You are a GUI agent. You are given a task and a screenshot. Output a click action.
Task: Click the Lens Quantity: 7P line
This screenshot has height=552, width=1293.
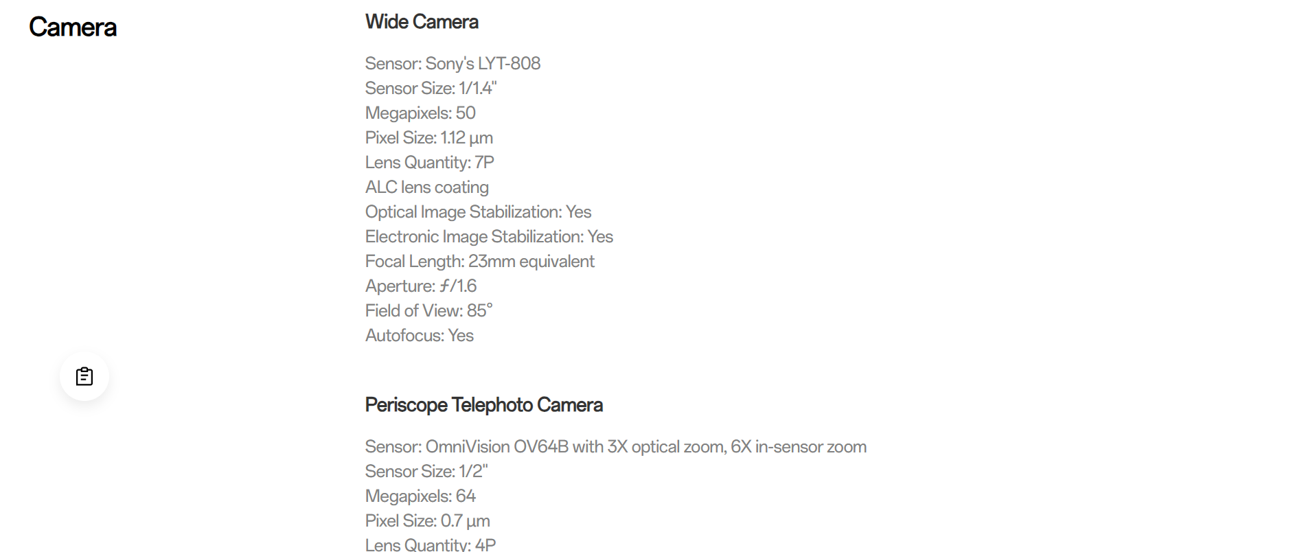pyautogui.click(x=430, y=162)
